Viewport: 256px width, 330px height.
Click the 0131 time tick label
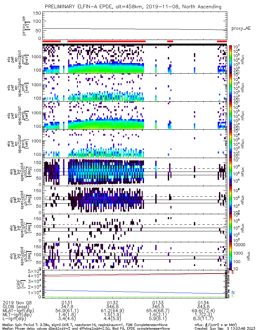[67, 303]
